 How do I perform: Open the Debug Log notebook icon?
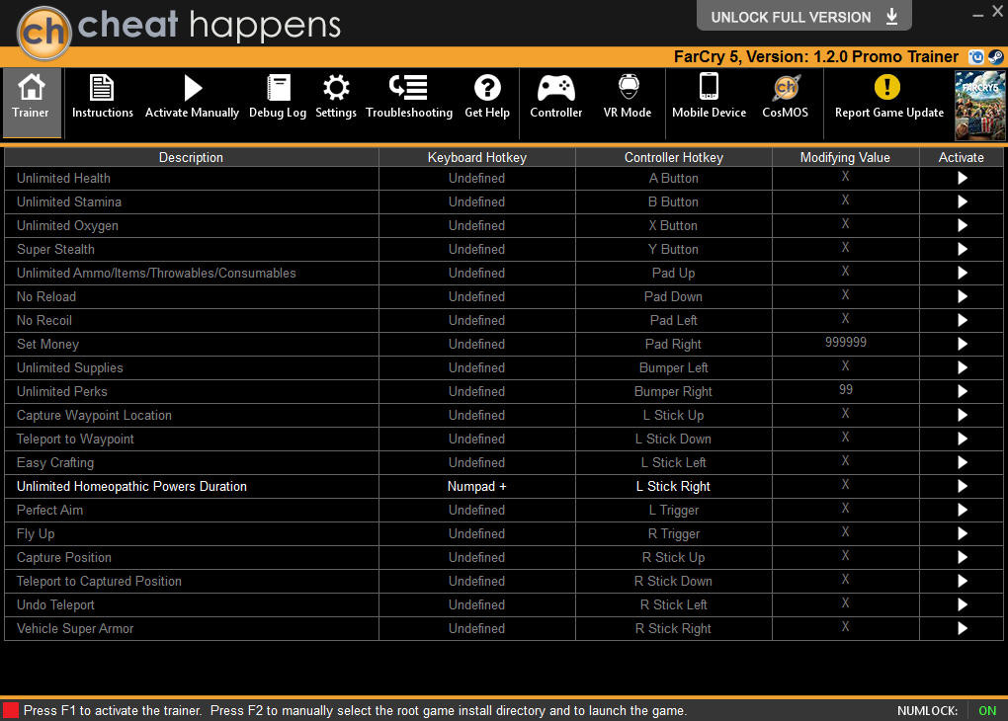[x=279, y=88]
